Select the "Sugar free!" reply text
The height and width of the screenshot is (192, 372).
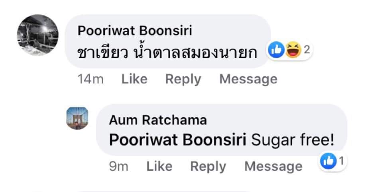pyautogui.click(x=293, y=140)
